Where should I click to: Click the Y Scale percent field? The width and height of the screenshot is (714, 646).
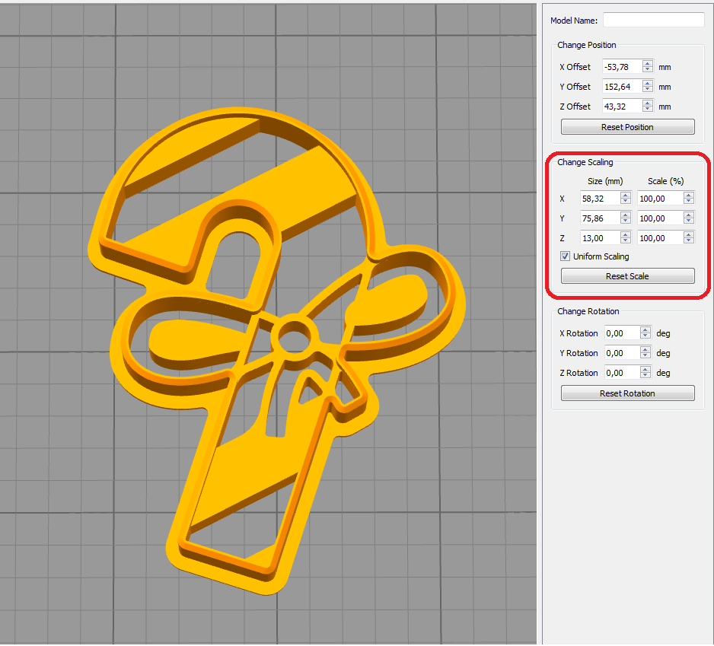point(660,218)
